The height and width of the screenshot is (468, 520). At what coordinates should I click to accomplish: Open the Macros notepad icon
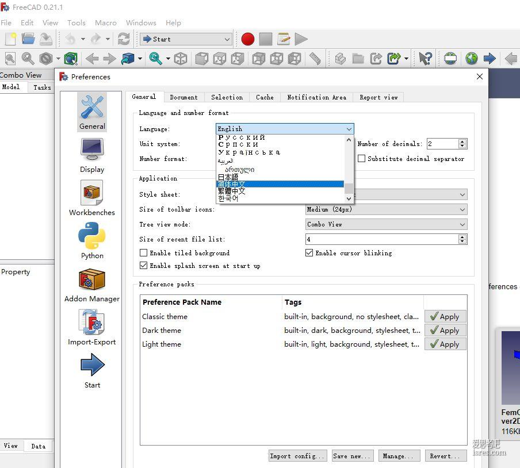284,39
